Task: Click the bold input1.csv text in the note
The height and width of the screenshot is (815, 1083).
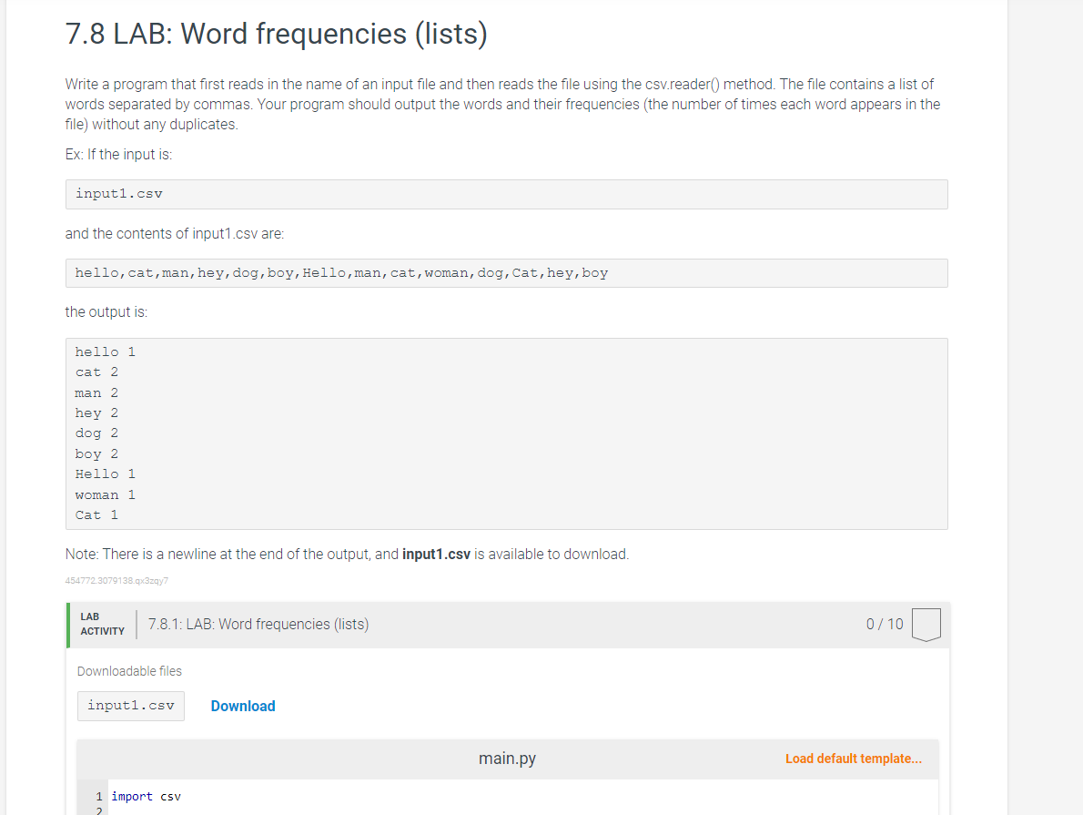Action: pos(436,555)
